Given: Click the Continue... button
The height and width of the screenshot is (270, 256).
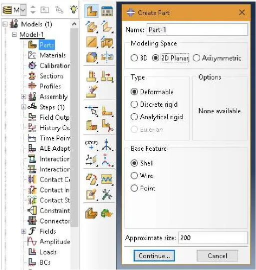Looking at the screenshot, I should [x=154, y=256].
